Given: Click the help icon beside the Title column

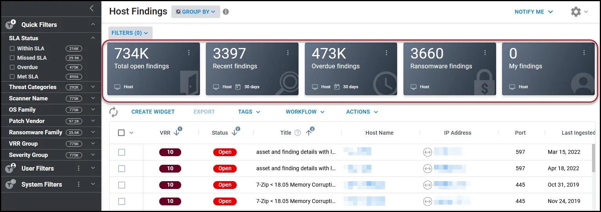Looking at the screenshot, I should pyautogui.click(x=297, y=133).
